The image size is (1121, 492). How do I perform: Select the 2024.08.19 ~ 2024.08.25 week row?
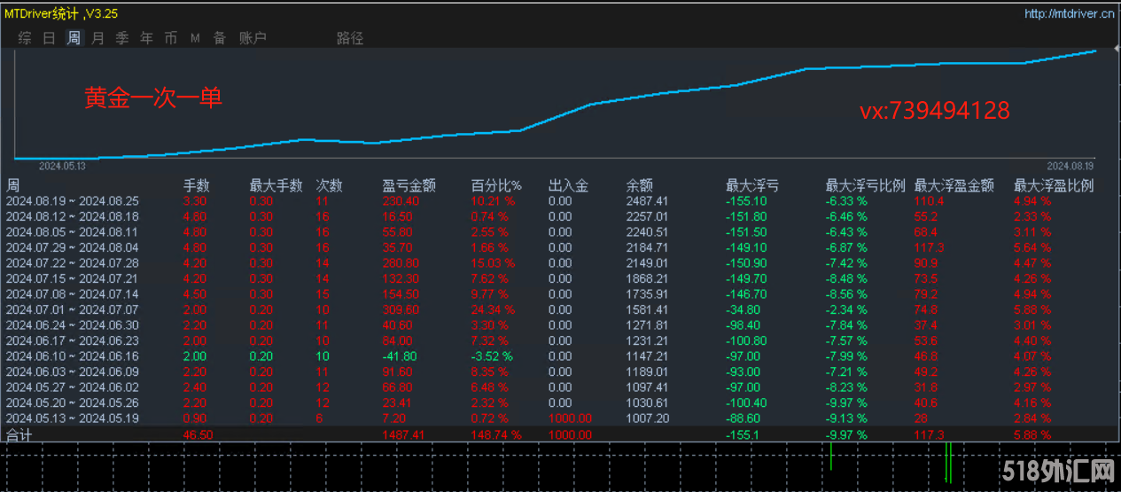coord(73,201)
